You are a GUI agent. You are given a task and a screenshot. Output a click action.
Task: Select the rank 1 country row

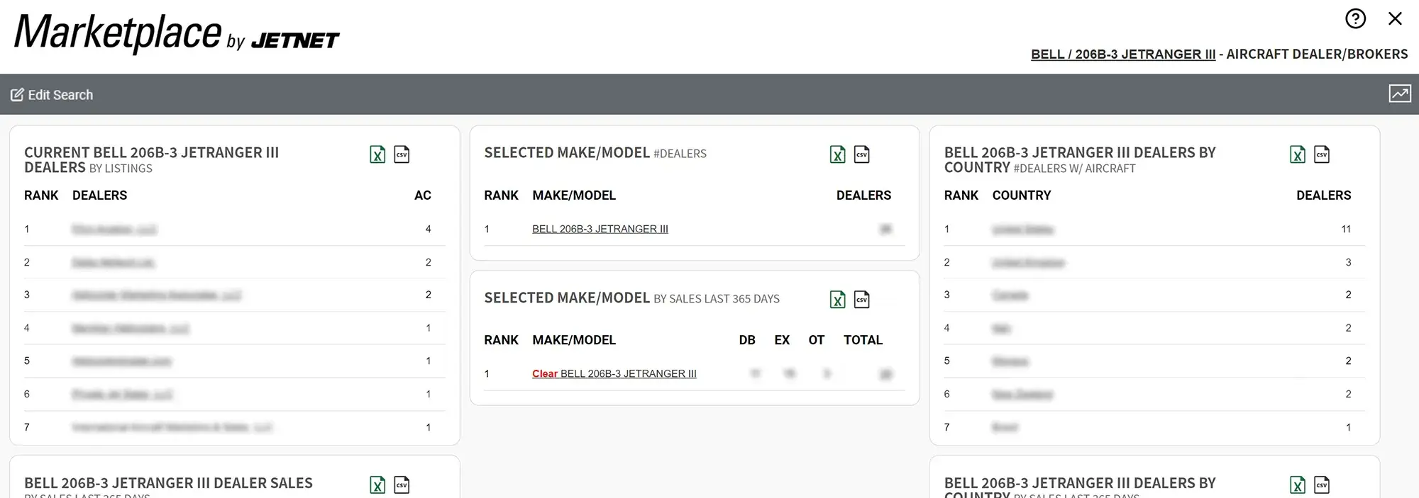click(1022, 230)
